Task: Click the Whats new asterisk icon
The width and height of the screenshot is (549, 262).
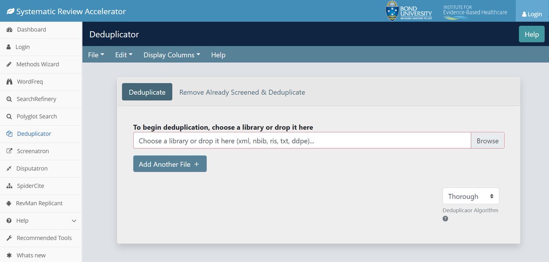Action: [9, 256]
